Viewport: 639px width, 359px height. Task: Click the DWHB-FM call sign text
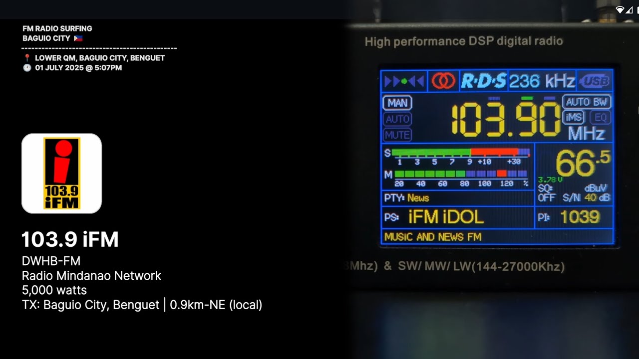coord(51,261)
